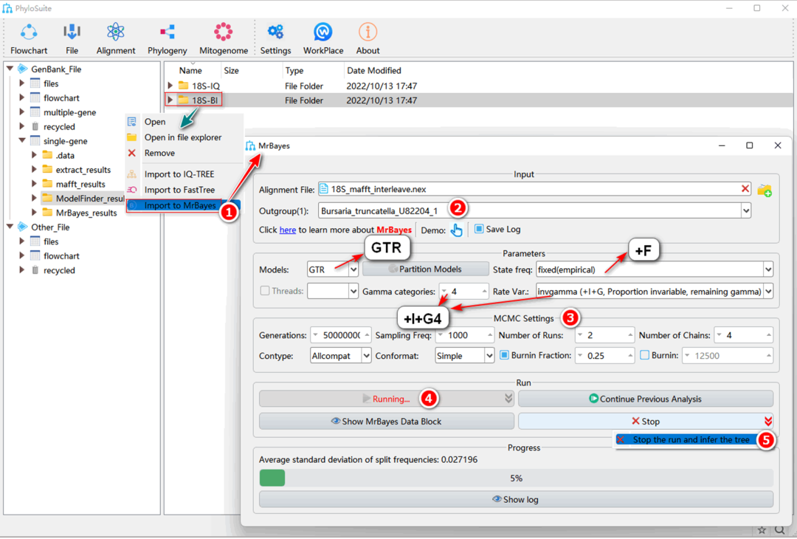Click the multiple-gene table icon
Screen dimensions: 797x539
[x=35, y=112]
